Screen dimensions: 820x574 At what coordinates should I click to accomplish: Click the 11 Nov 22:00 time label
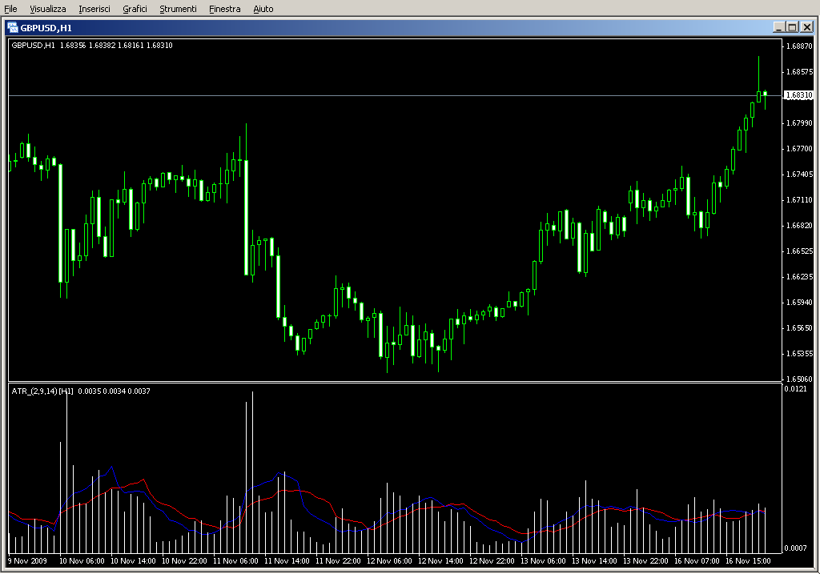pyautogui.click(x=338, y=561)
